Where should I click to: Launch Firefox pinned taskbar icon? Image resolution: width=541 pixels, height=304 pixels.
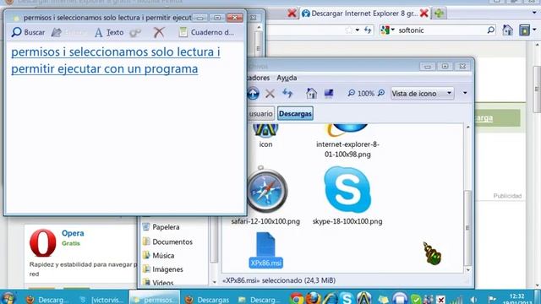pyautogui.click(x=314, y=298)
